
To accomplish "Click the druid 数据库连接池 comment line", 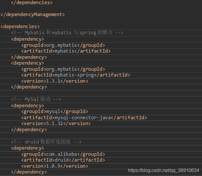I will 46,142.
